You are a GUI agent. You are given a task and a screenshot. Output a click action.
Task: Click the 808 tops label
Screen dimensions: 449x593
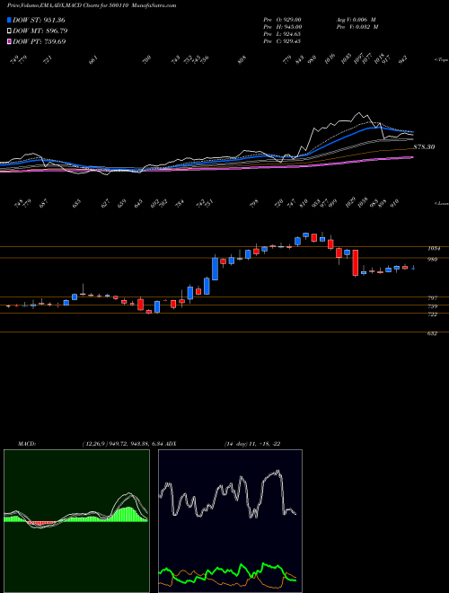coord(242,60)
